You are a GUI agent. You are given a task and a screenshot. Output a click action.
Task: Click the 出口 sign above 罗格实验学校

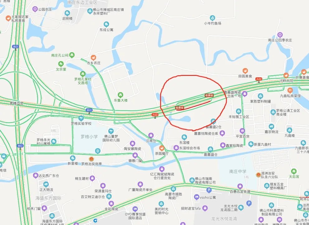pyautogui.click(x=89, y=110)
